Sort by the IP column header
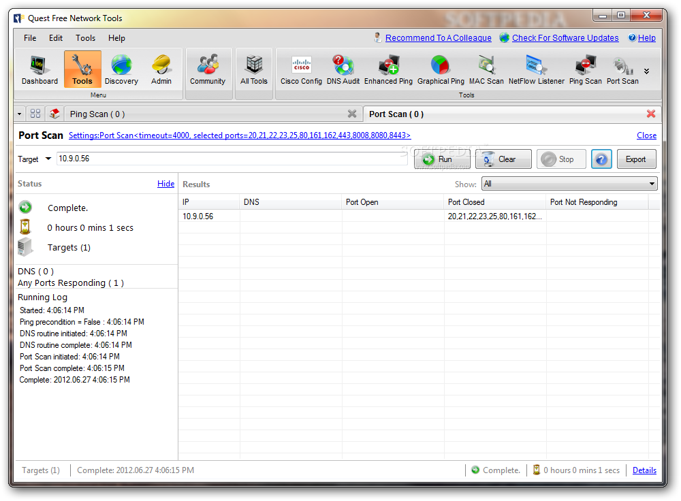The height and width of the screenshot is (501, 681). point(209,202)
